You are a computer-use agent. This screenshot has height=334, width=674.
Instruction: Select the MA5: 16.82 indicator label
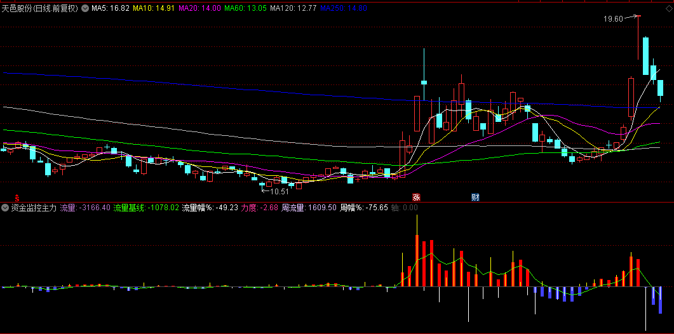click(110, 8)
